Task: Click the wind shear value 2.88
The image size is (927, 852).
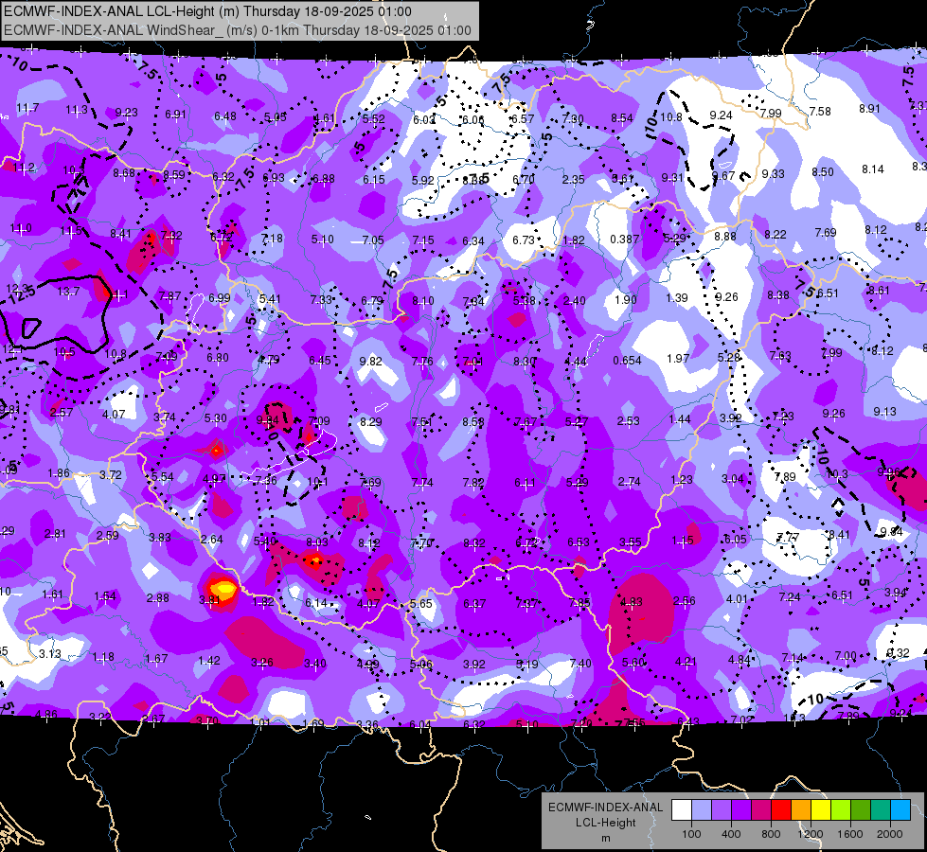Action: [158, 597]
